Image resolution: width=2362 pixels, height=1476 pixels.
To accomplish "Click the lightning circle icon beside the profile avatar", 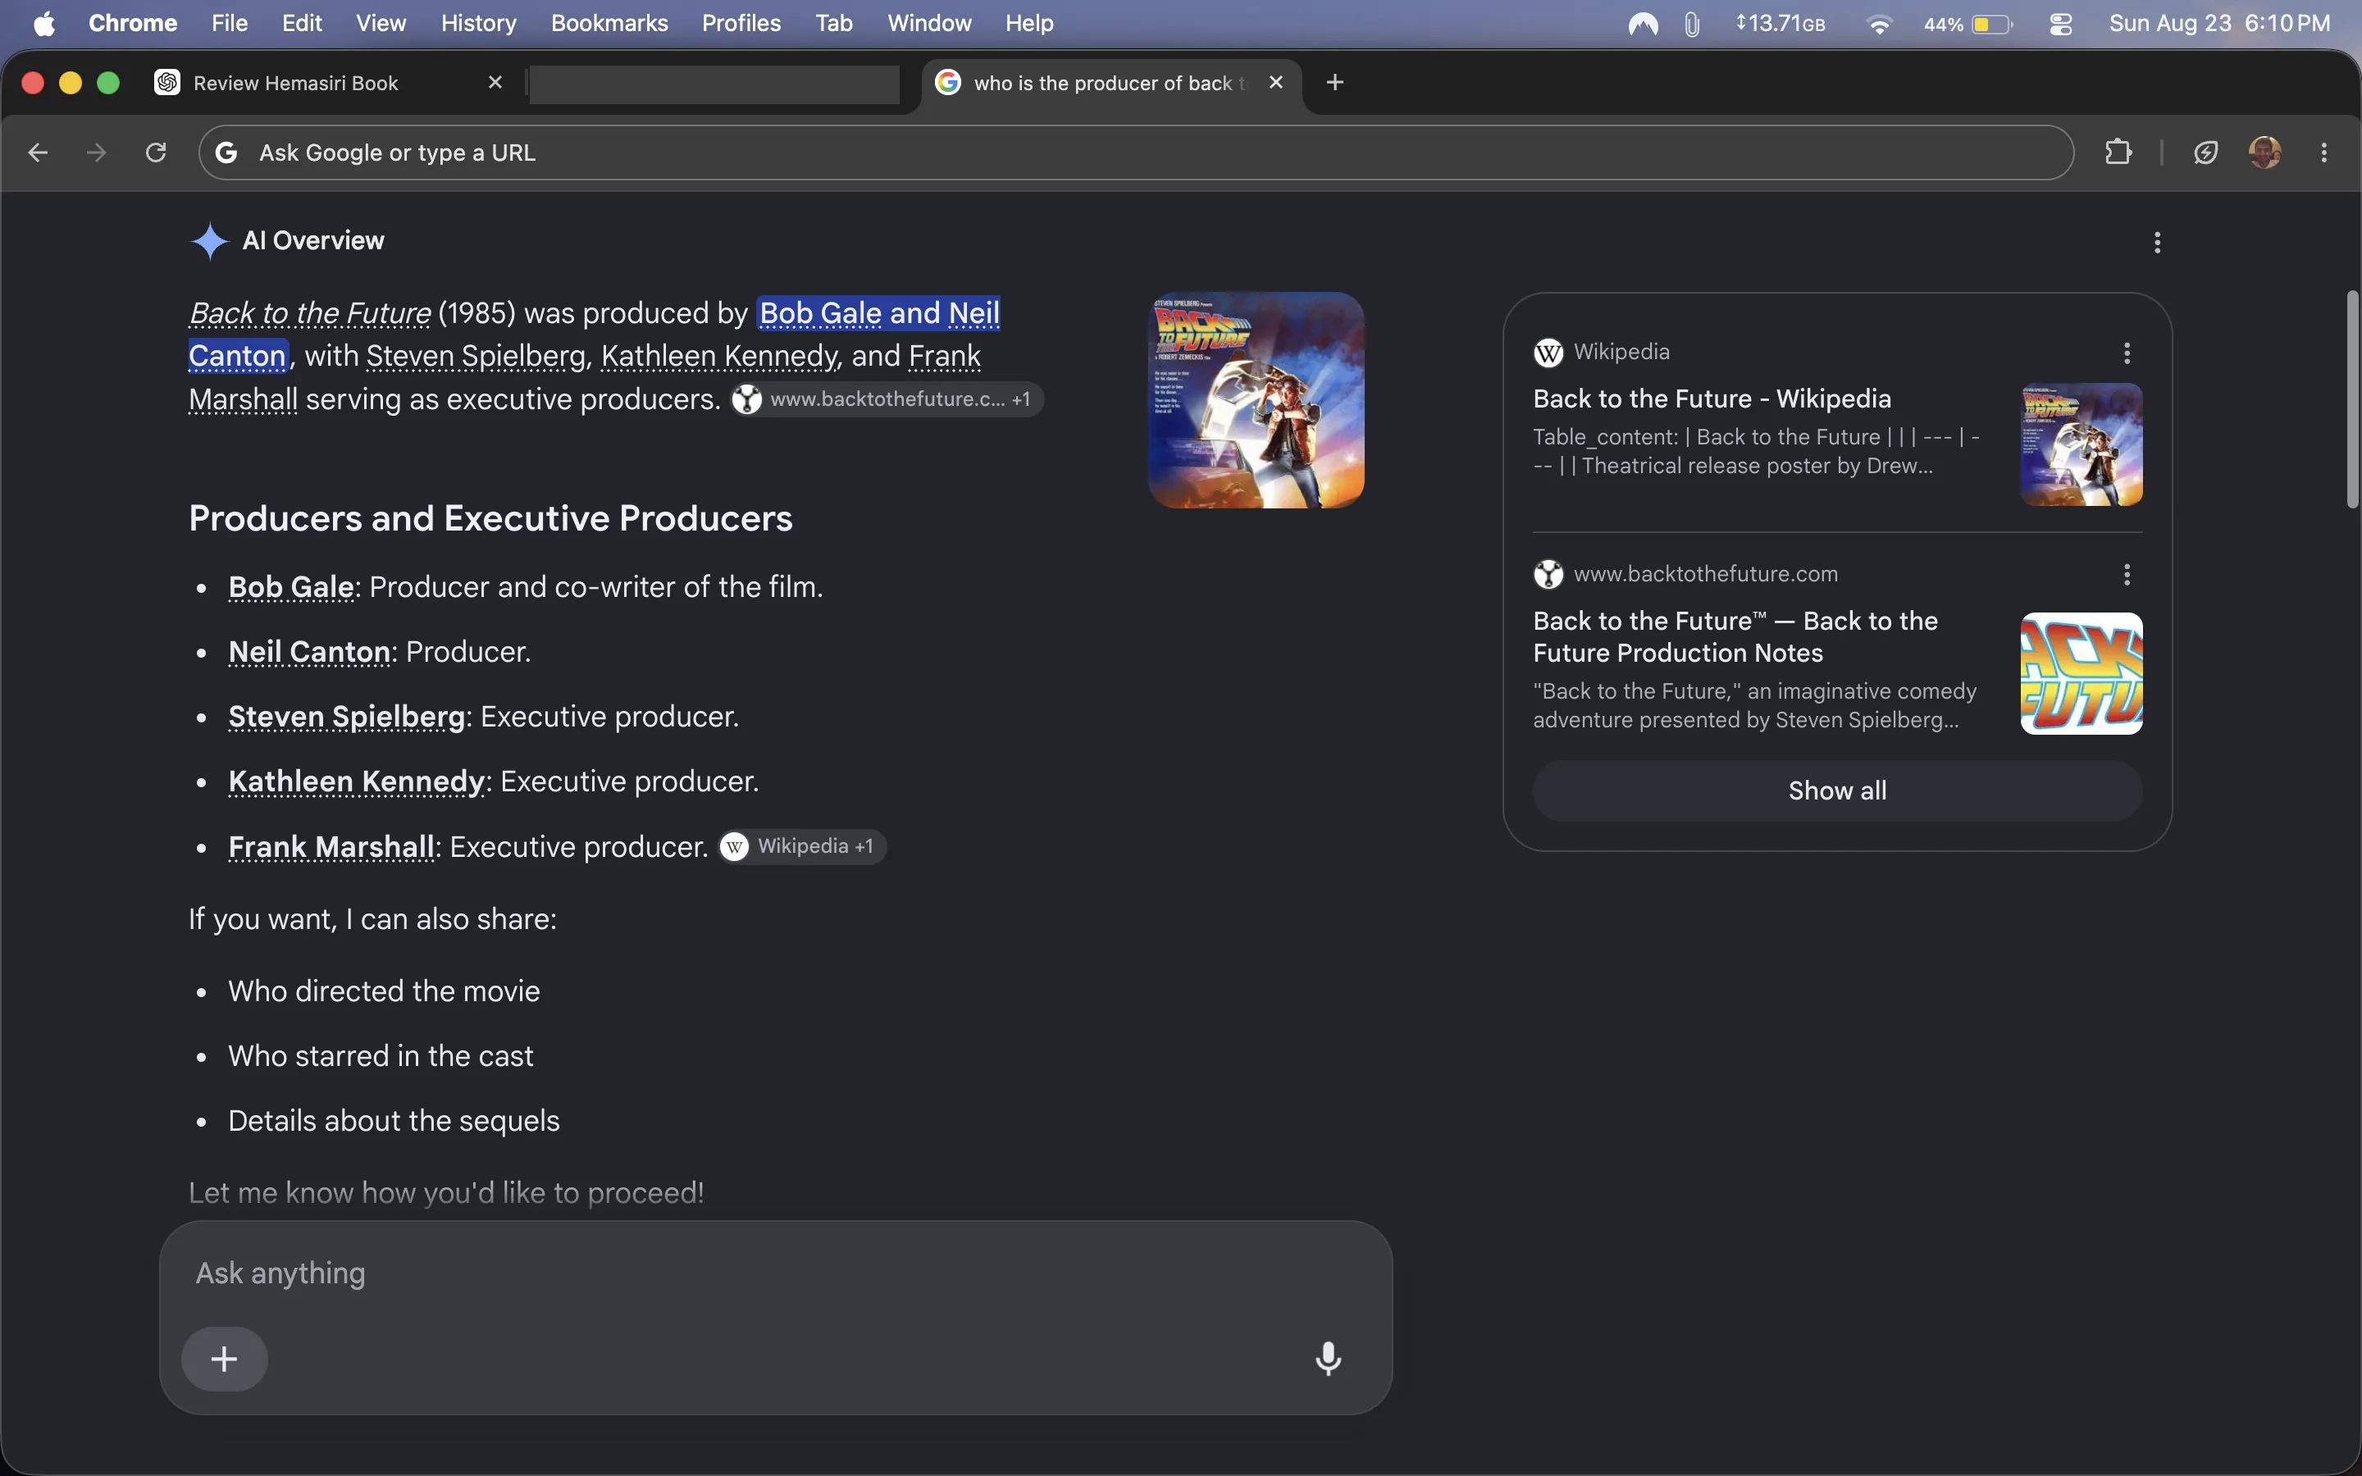I will (2206, 153).
